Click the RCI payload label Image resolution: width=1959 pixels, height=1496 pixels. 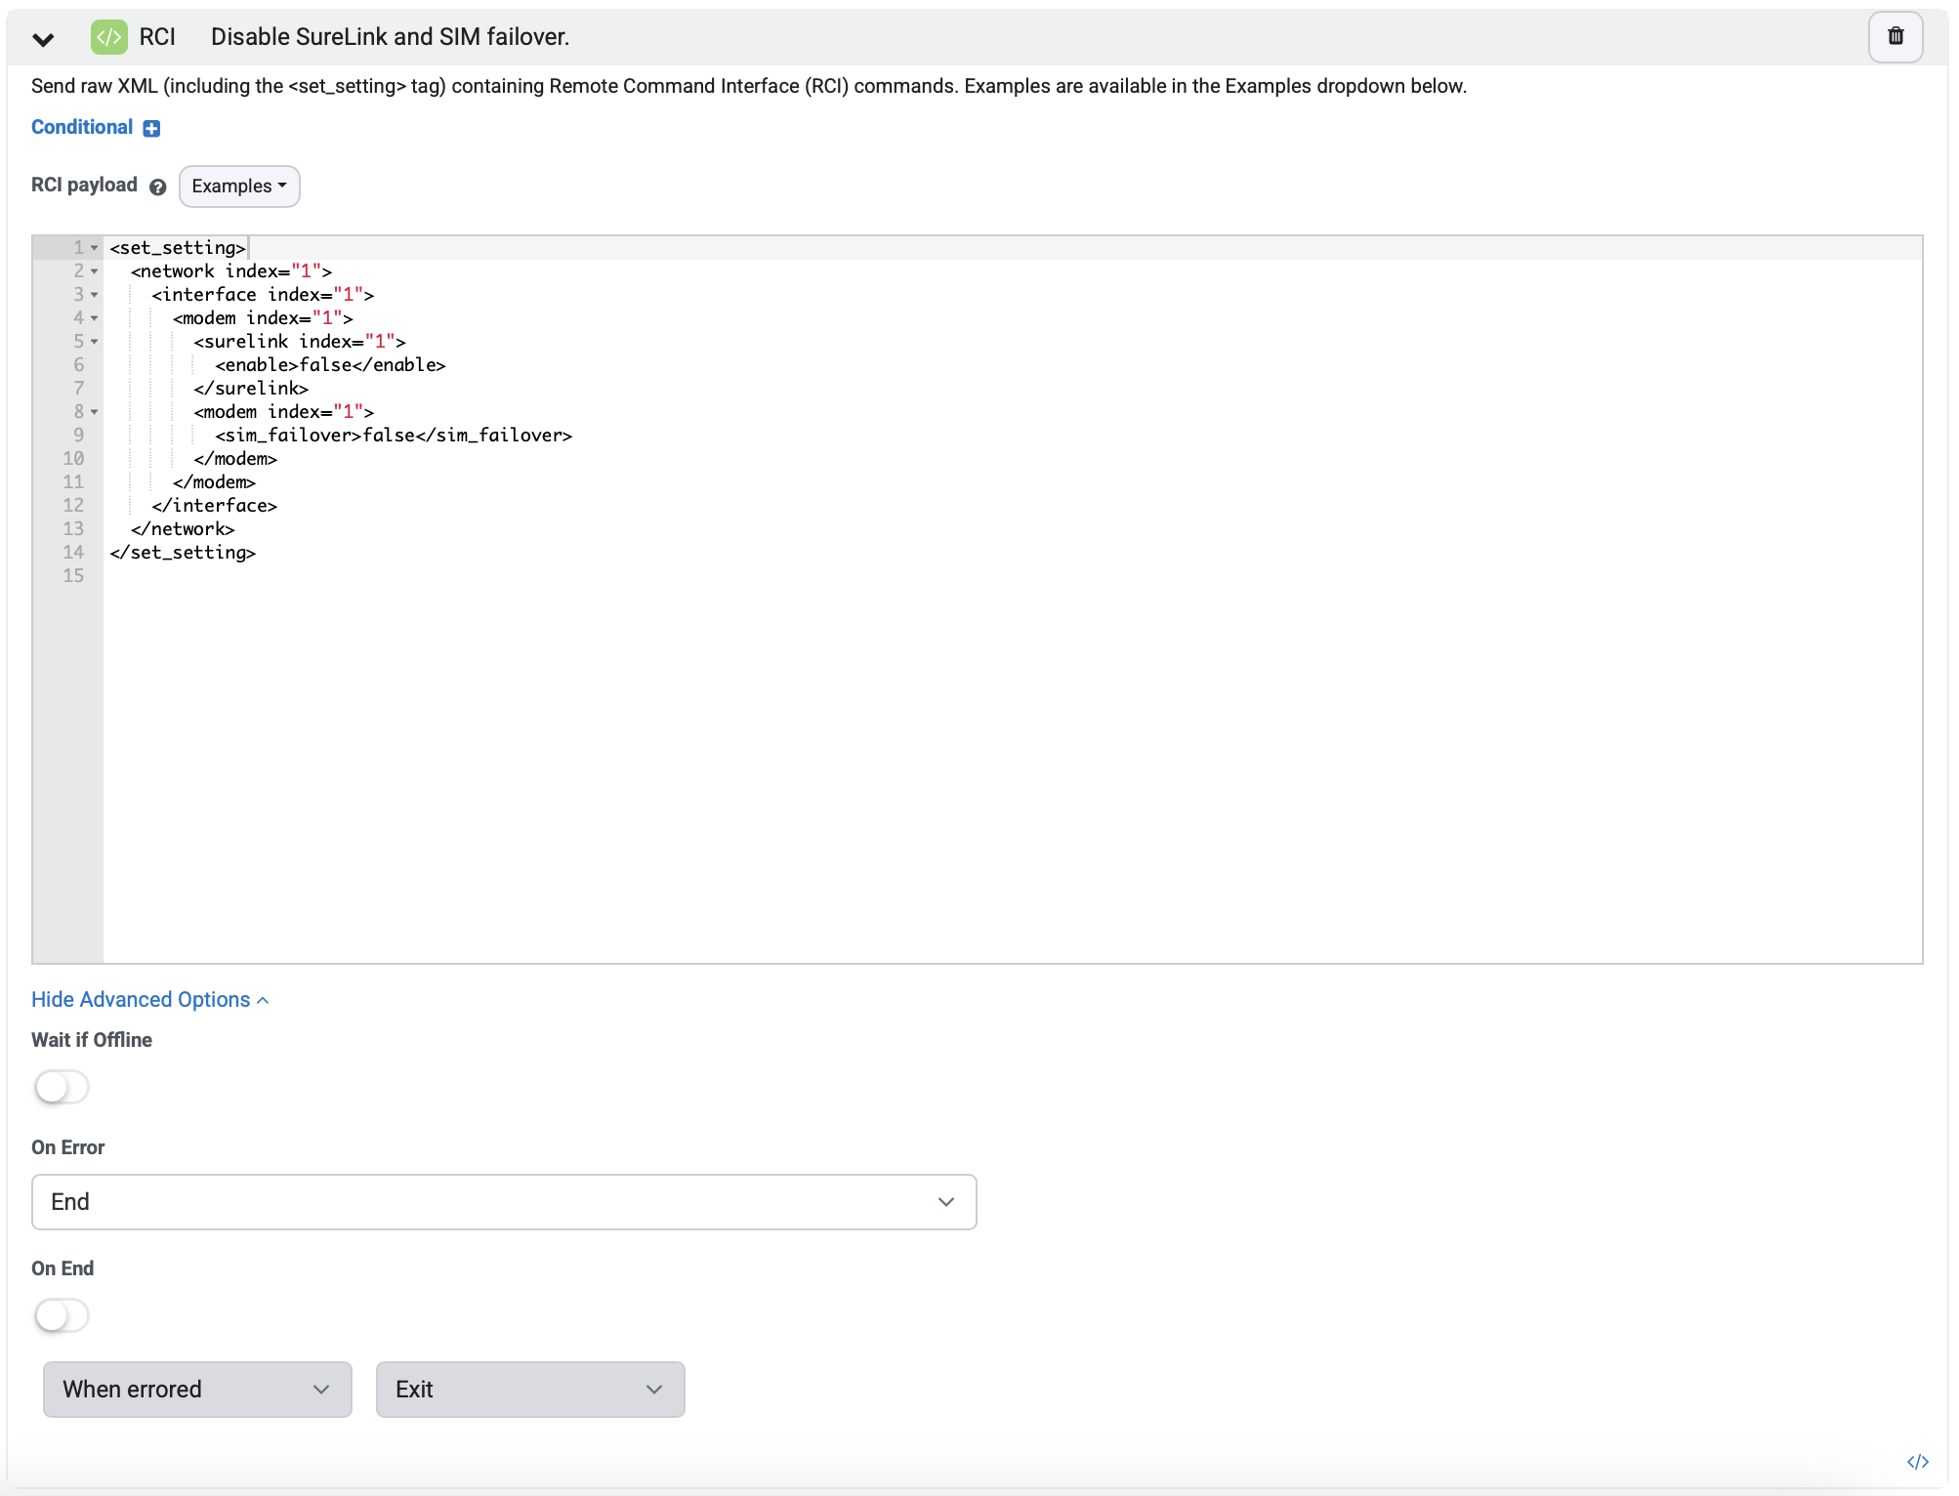tap(84, 186)
